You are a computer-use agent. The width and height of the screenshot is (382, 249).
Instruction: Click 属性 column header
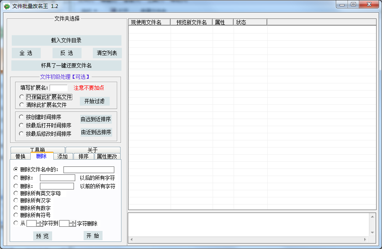point(223,22)
